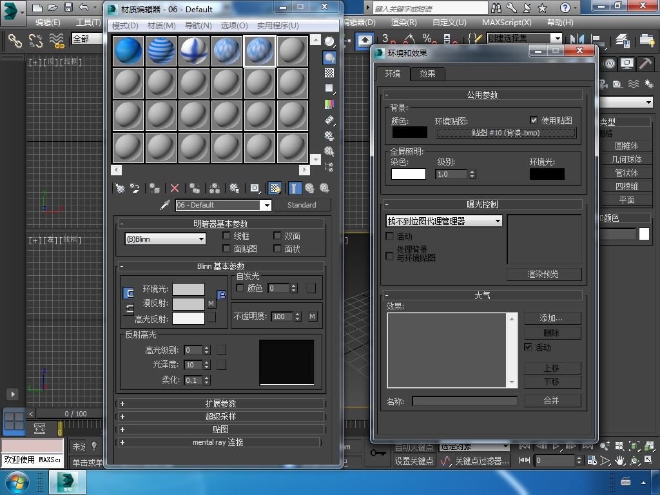The image size is (660, 495).
Task: Click the 渲染预览 button
Action: (x=544, y=274)
